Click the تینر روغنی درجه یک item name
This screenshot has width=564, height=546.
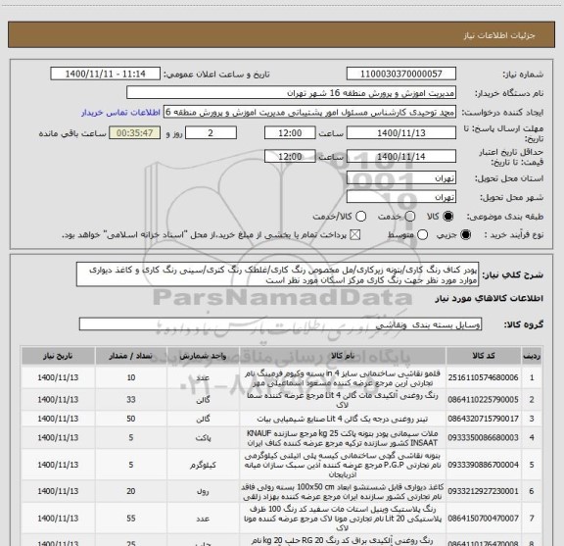click(343, 419)
